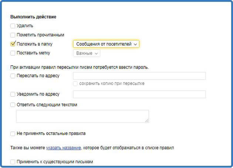
Task: Enable the Уведомить по адресу checkbox
Action: point(13,94)
